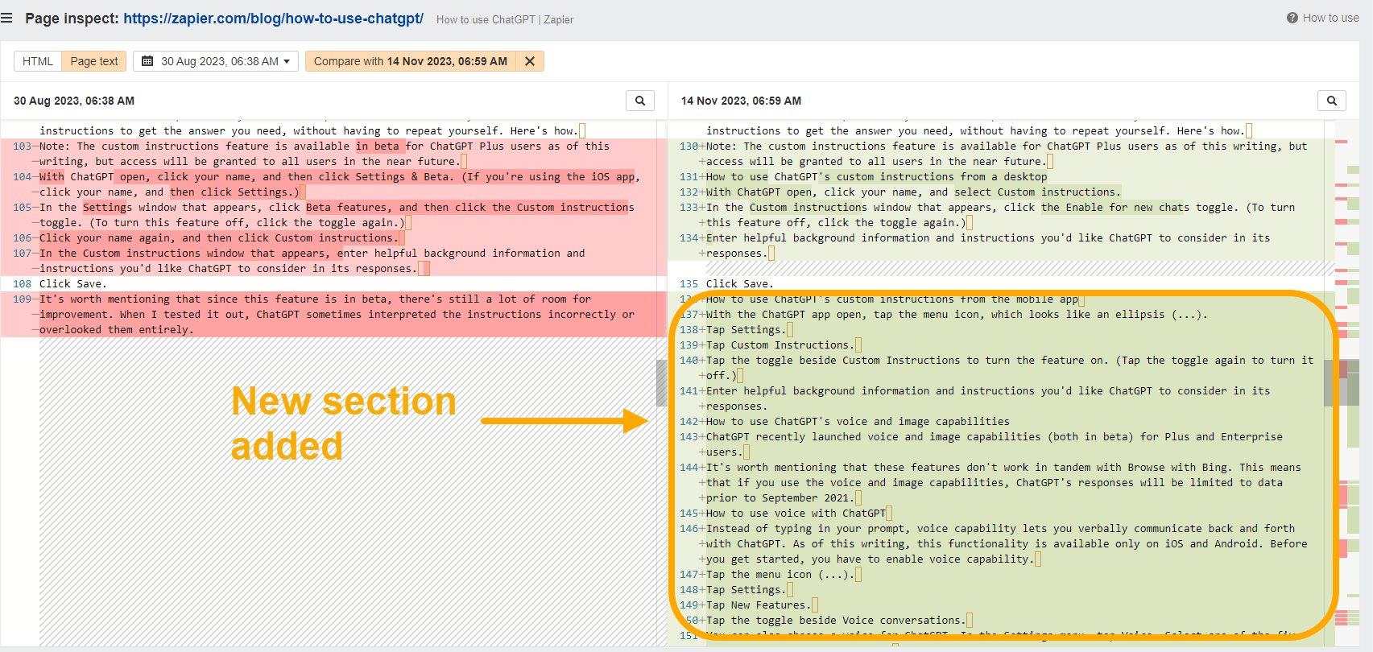The image size is (1373, 652).
Task: Click line 142 voice and image capabilities heading
Action: 858,421
